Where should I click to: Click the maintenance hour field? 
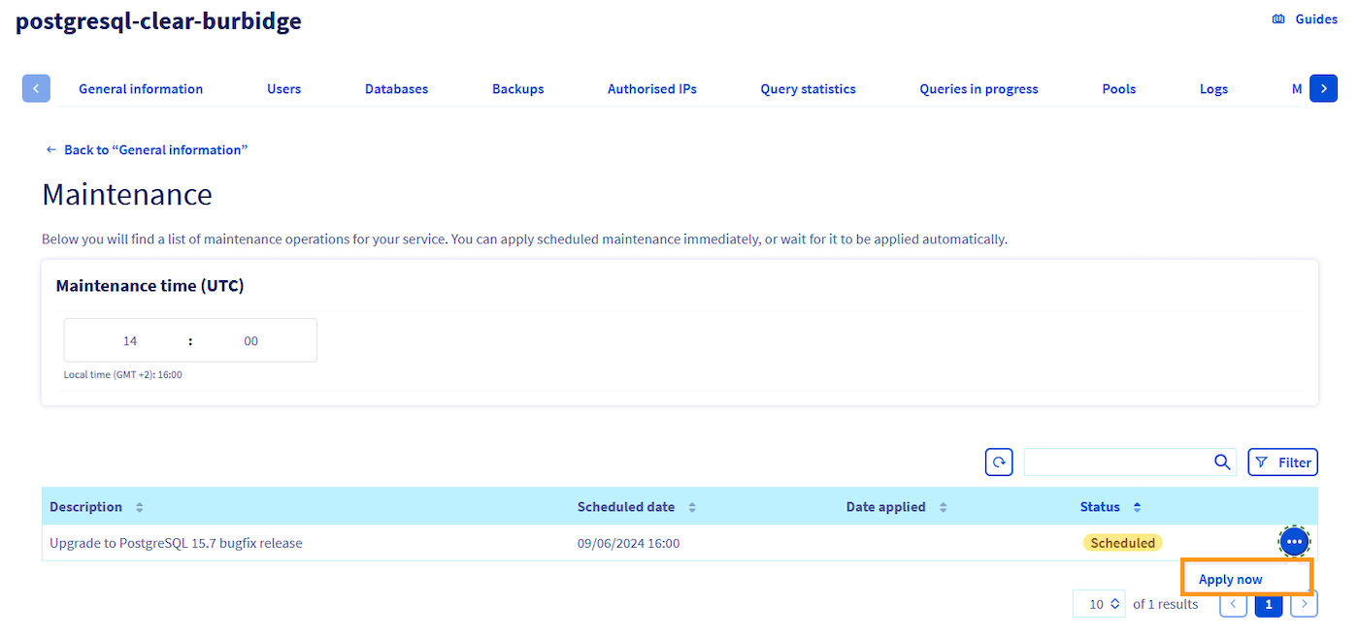click(x=130, y=340)
